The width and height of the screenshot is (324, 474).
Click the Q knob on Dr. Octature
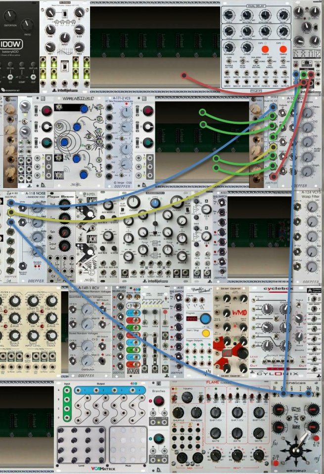(x=79, y=12)
